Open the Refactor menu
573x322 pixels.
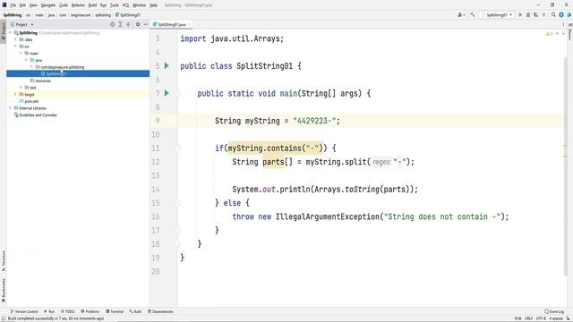pyautogui.click(x=78, y=5)
